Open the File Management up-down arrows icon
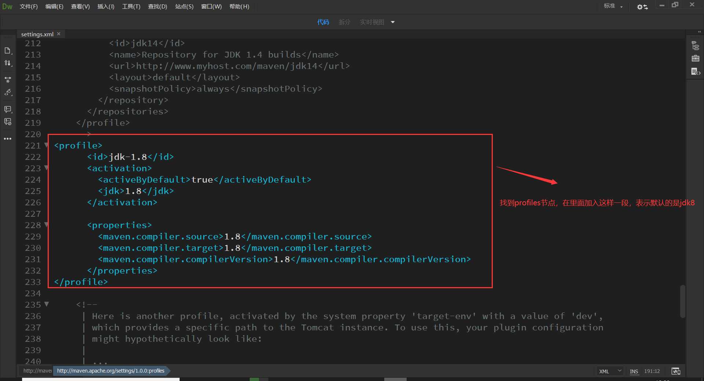Image resolution: width=704 pixels, height=381 pixels. click(8, 63)
